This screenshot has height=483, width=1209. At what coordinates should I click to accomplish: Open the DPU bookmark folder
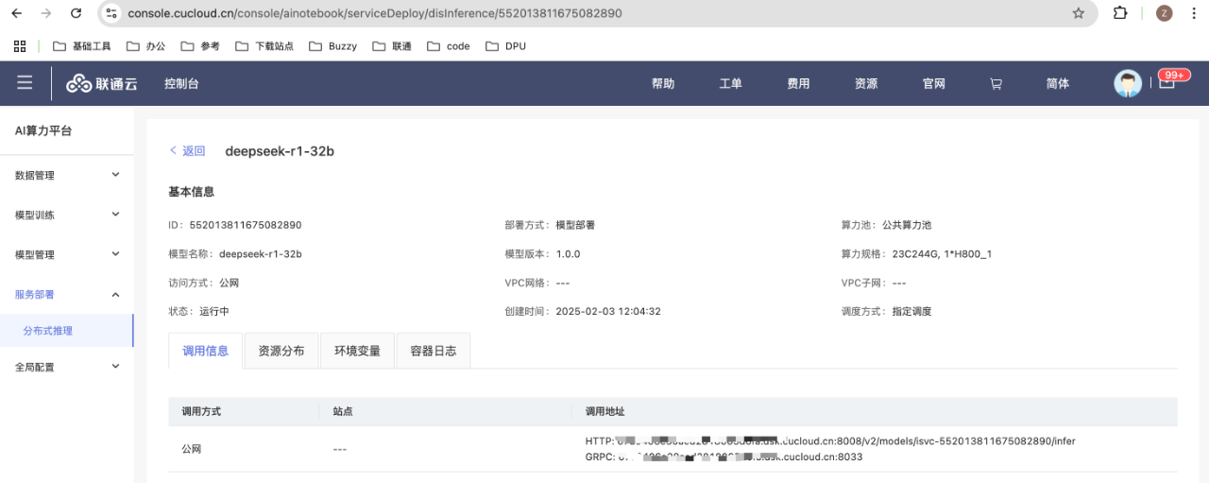[x=505, y=45]
